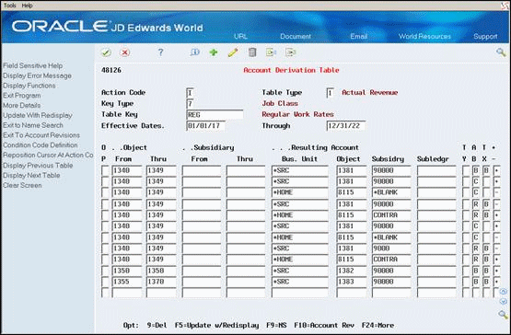The image size is (511, 335).
Task: Click the magnifier icon at toolbar right
Action: click(x=501, y=52)
